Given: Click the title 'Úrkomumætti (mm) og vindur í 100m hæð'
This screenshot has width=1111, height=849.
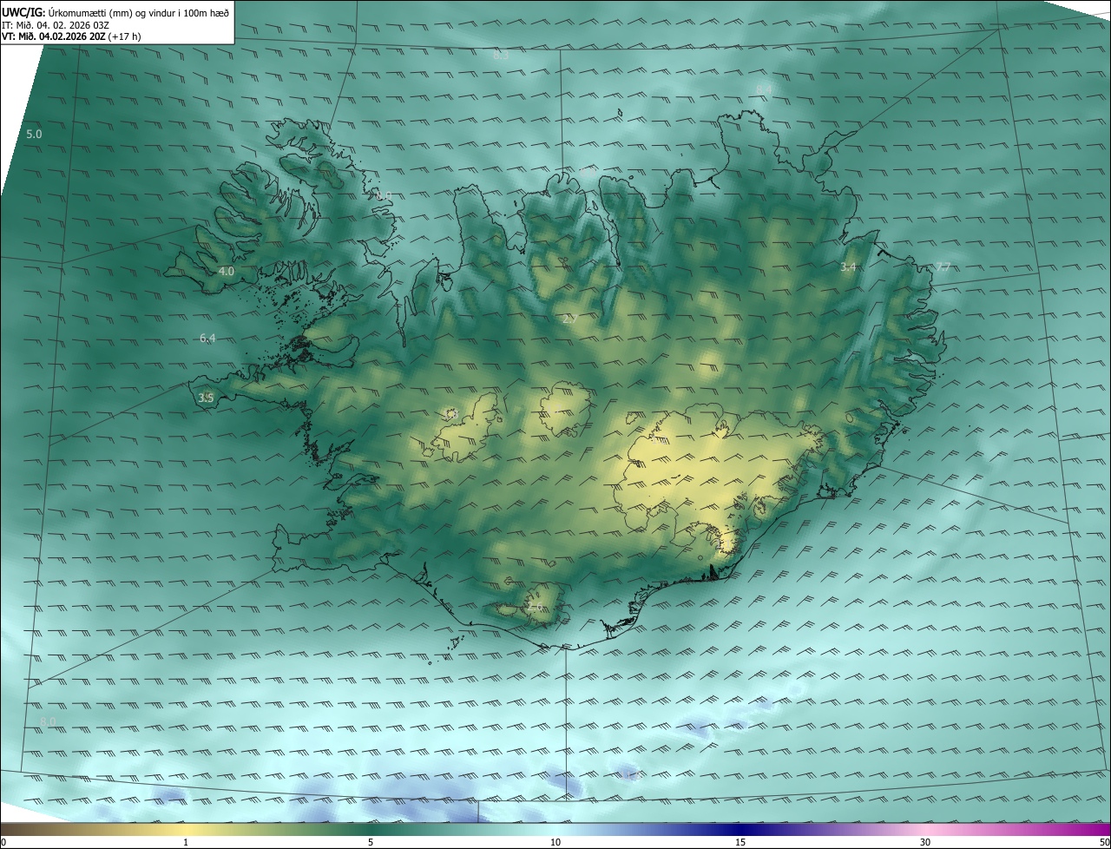Looking at the screenshot, I should coord(139,12).
